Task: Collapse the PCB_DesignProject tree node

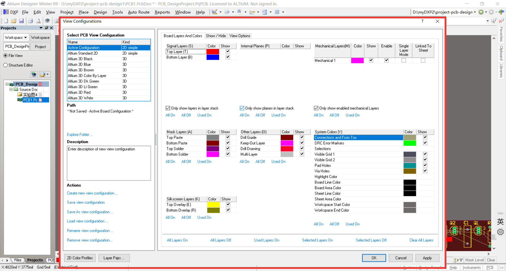Action: [x=7, y=84]
